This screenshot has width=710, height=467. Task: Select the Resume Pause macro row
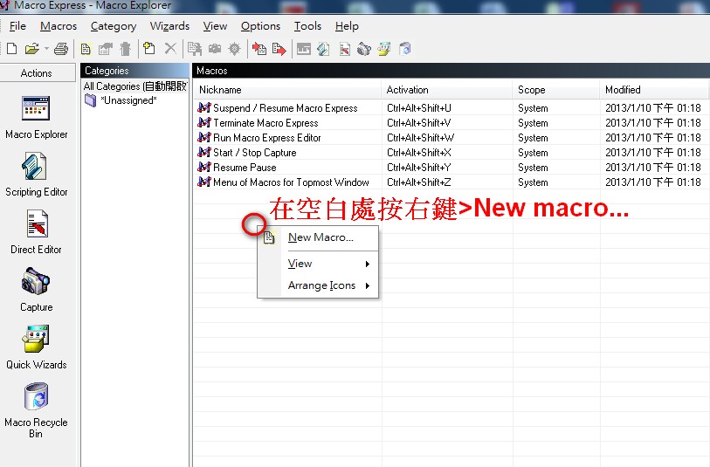click(x=245, y=168)
